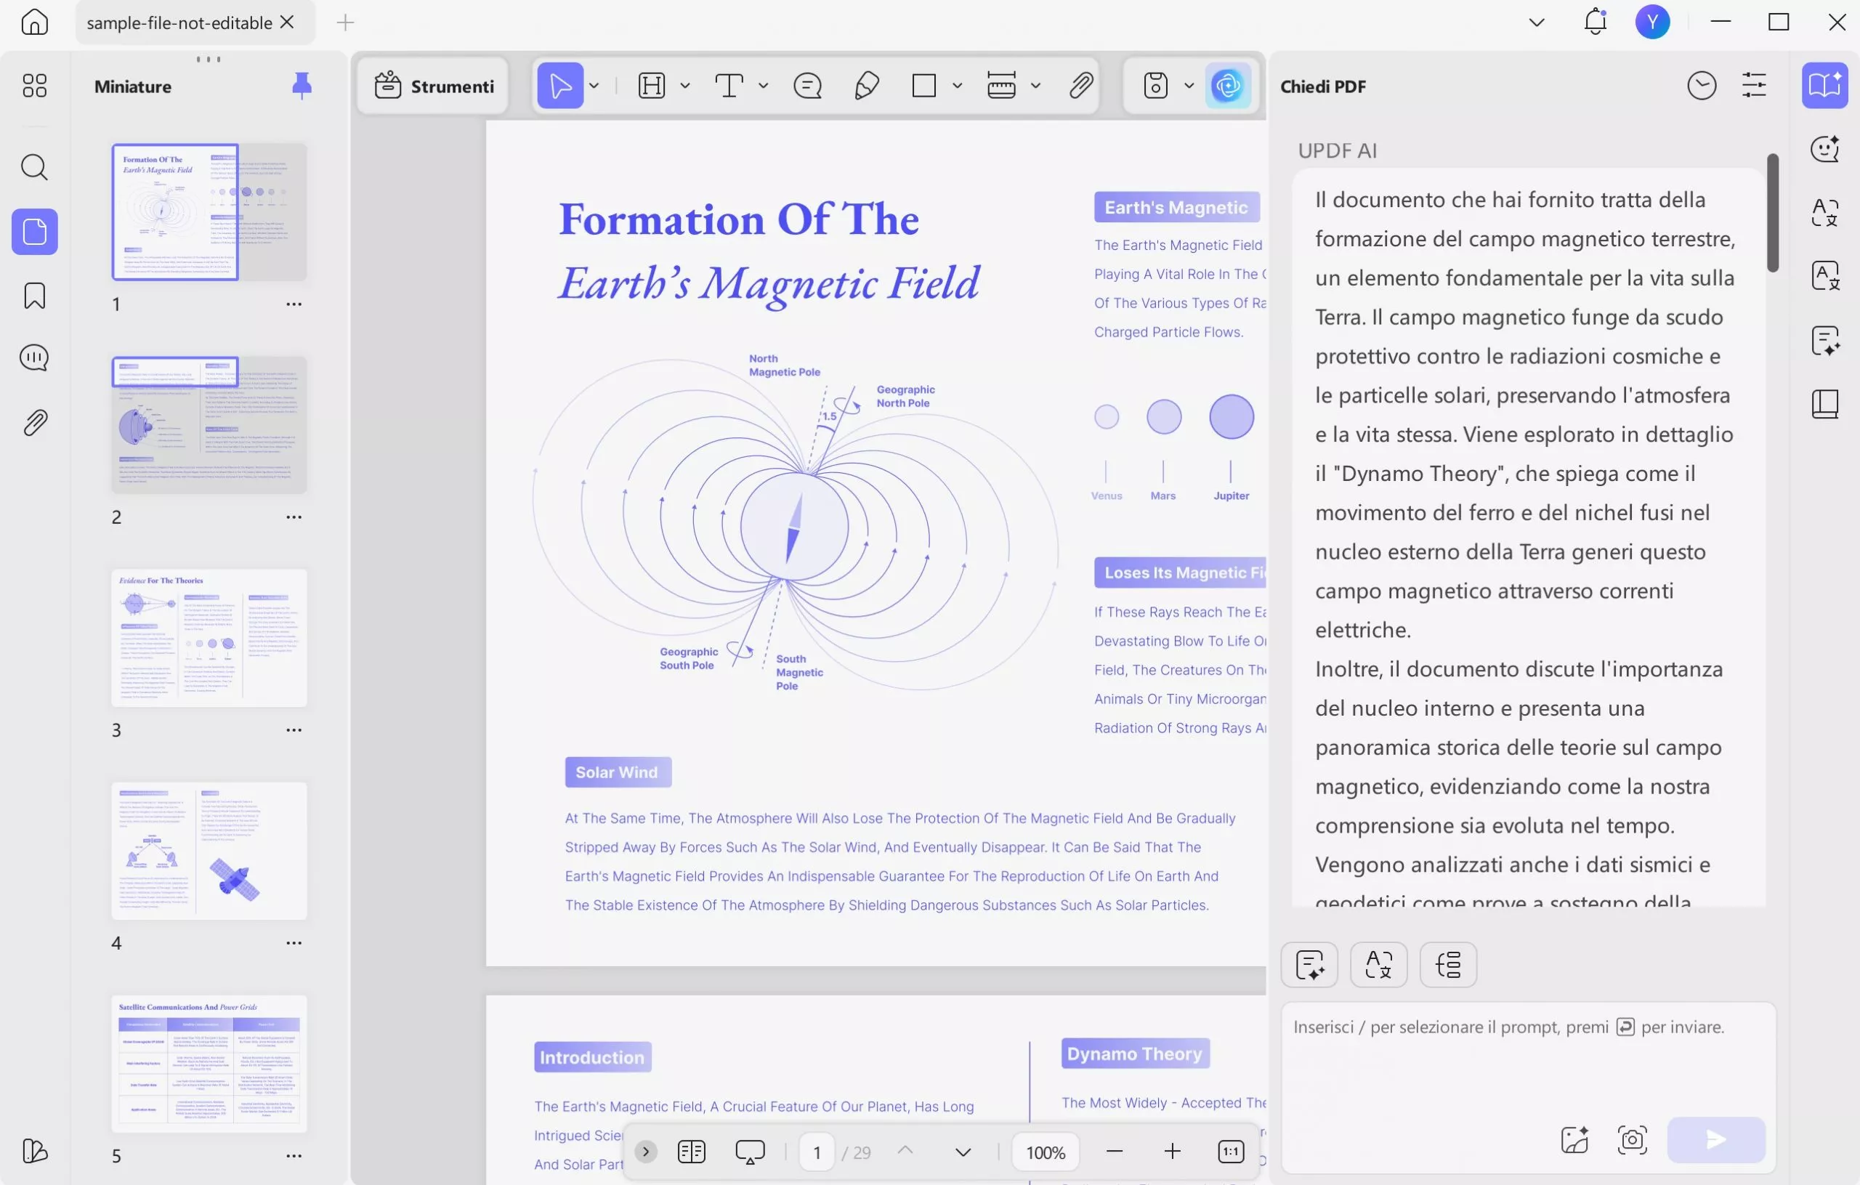1860x1185 pixels.
Task: Capture a screenshot for the chat
Action: (x=1632, y=1139)
